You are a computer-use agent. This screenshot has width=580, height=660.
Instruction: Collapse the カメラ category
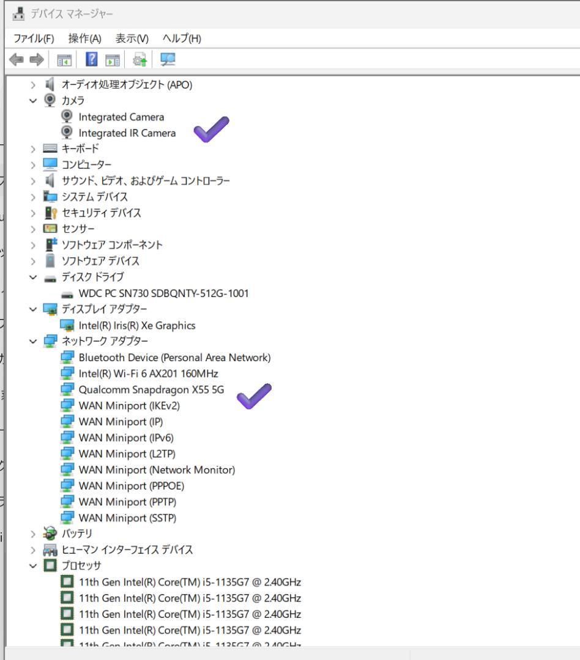point(33,101)
